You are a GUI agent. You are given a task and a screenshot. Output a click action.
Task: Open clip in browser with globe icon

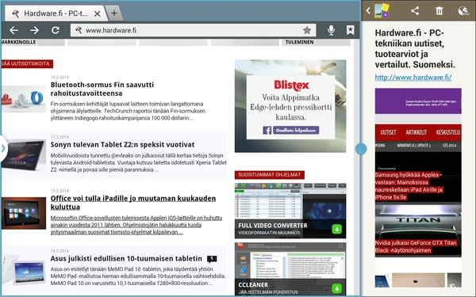click(463, 11)
